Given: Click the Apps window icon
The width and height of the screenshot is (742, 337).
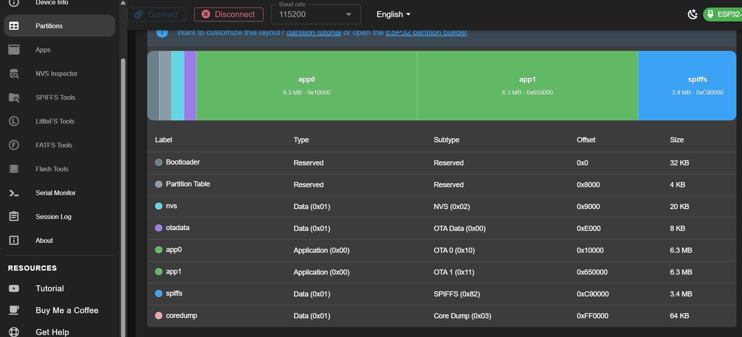Looking at the screenshot, I should 14,50.
